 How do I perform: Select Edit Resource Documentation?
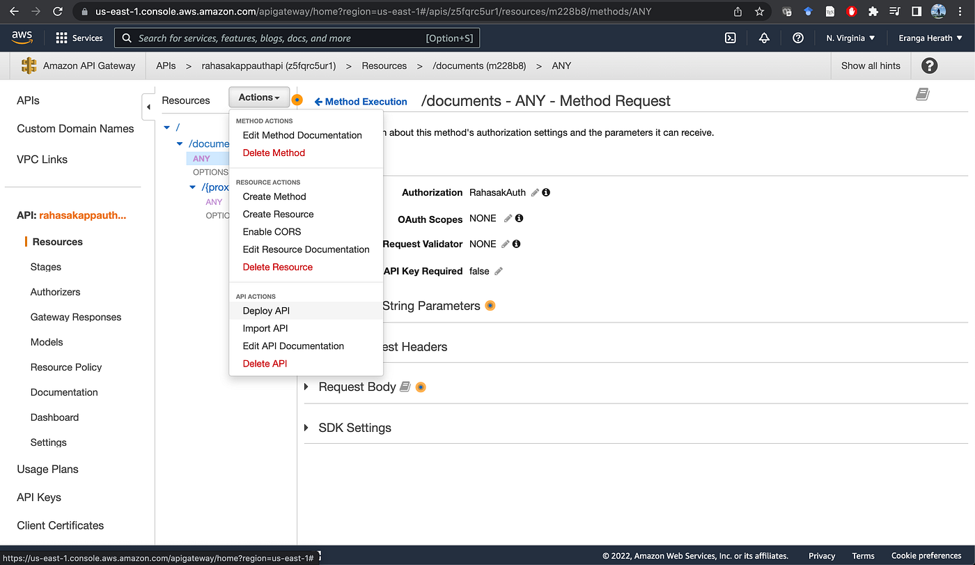tap(306, 249)
